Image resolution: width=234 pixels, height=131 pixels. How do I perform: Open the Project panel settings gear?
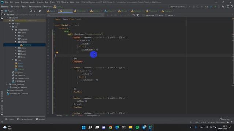tap(39, 11)
